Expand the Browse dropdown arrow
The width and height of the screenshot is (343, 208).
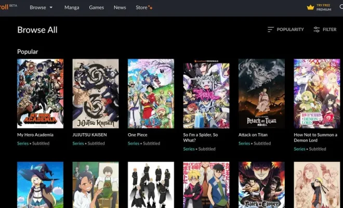51,7
